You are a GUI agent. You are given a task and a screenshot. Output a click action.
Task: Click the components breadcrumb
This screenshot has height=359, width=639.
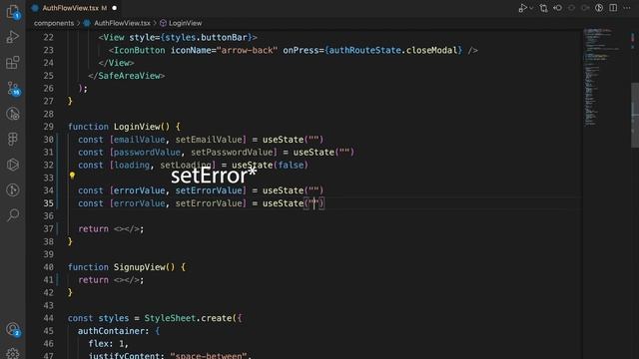(x=54, y=23)
